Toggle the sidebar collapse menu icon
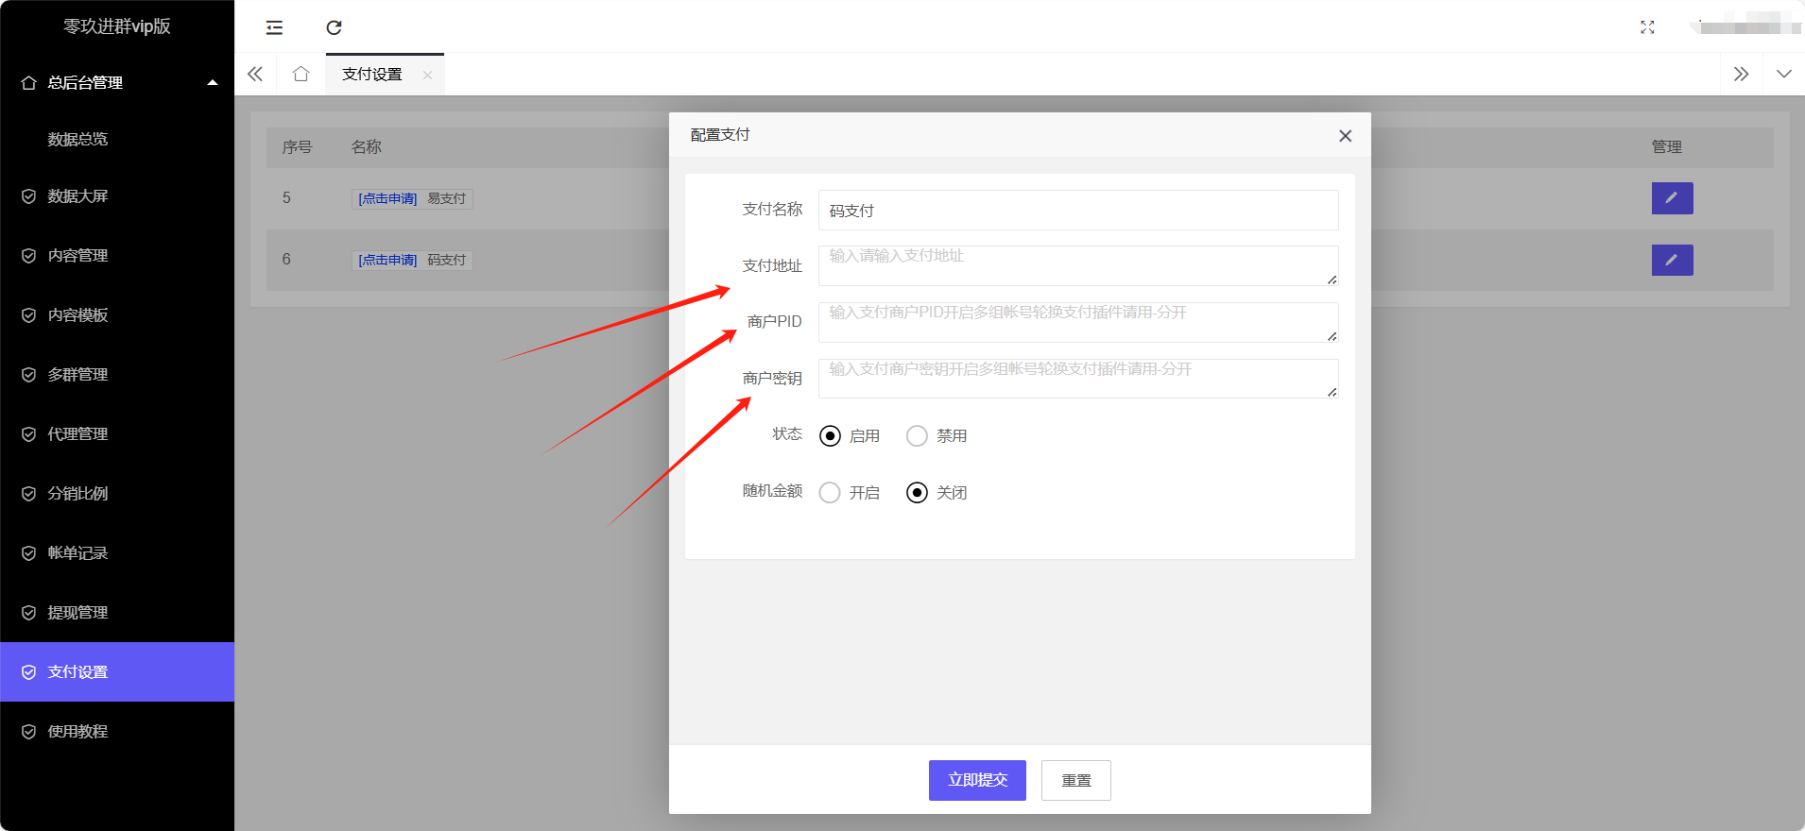The image size is (1805, 831). [x=274, y=27]
